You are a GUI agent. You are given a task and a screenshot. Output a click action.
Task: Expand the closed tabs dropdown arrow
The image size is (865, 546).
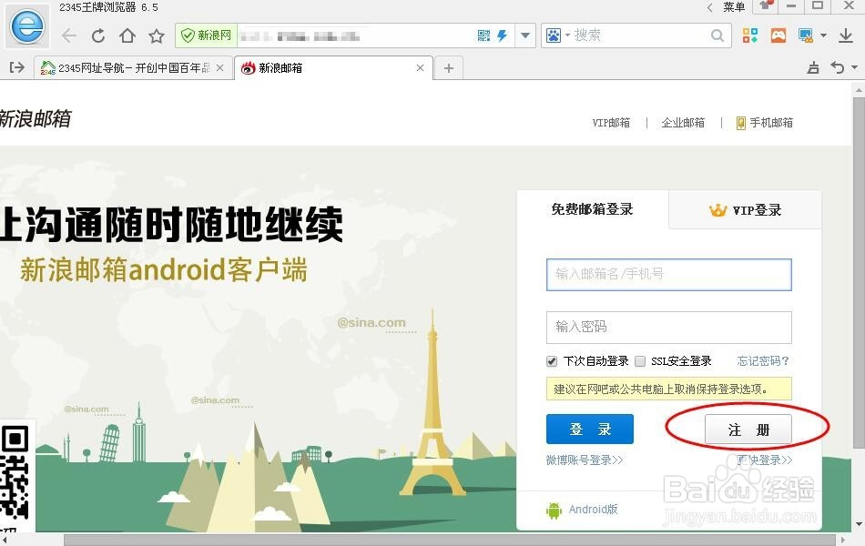coord(854,67)
